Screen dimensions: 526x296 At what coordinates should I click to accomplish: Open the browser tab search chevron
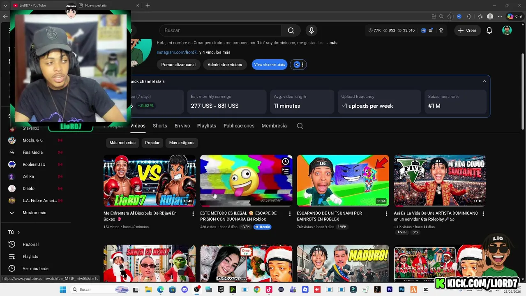pos(5,5)
